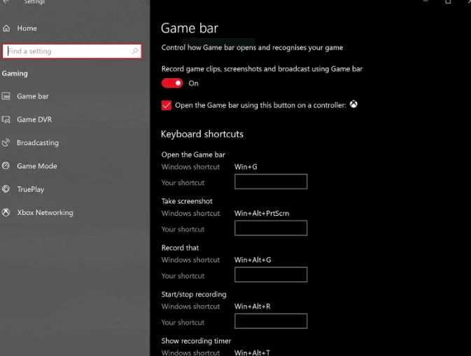Viewport: 471px width, 356px height.
Task: Open Game DVR settings
Action: (34, 119)
